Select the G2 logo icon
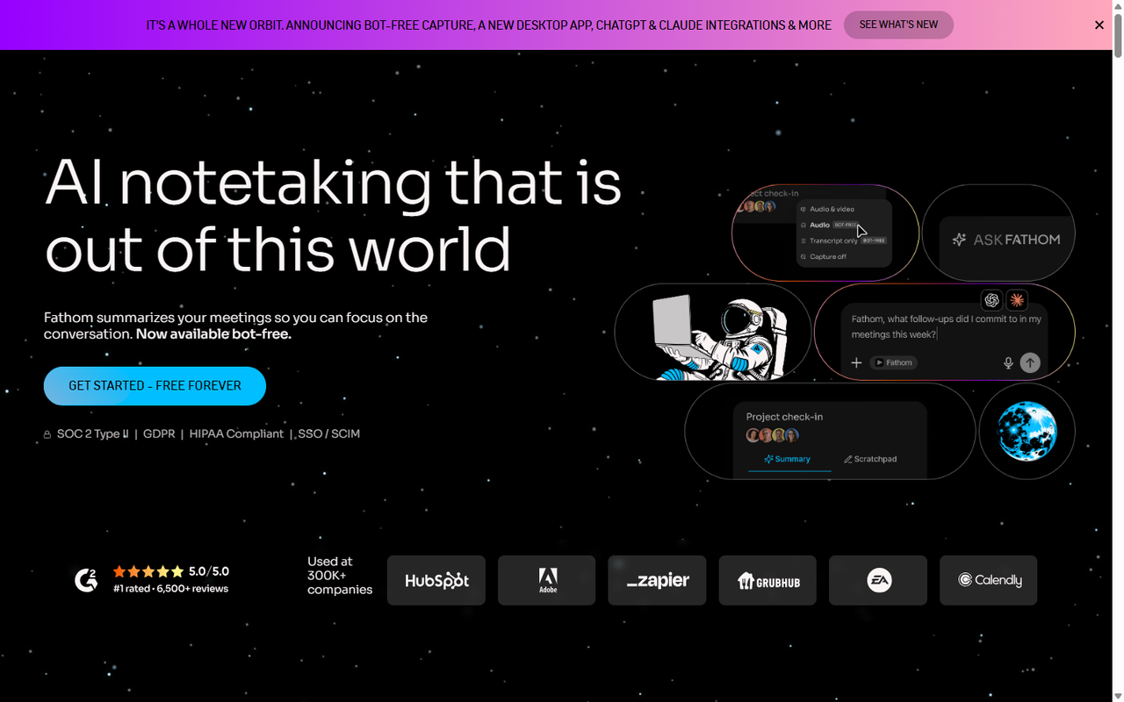Viewport: 1124px width, 702px height. pyautogui.click(x=86, y=580)
